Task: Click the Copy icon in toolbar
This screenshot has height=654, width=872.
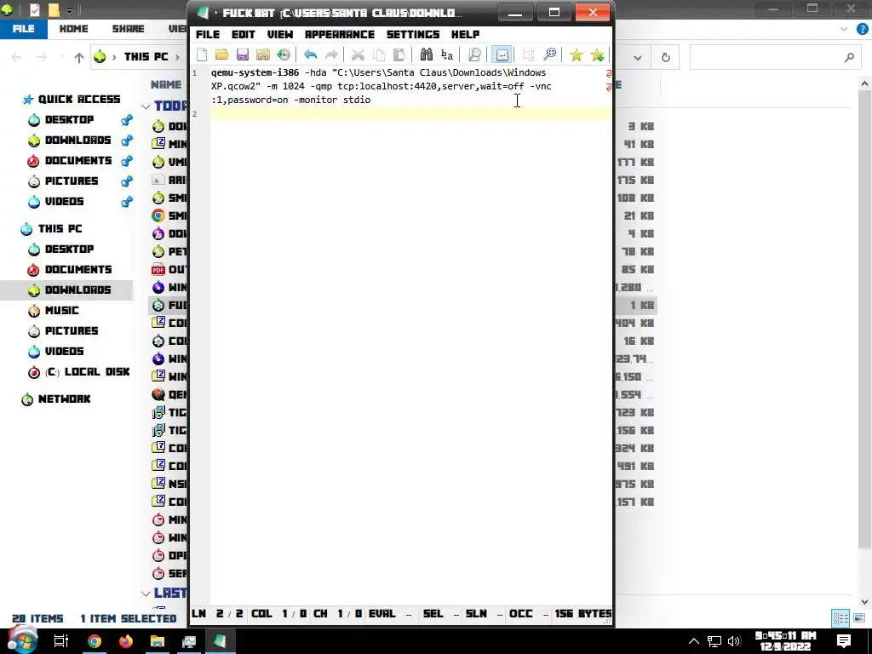Action: (x=379, y=54)
